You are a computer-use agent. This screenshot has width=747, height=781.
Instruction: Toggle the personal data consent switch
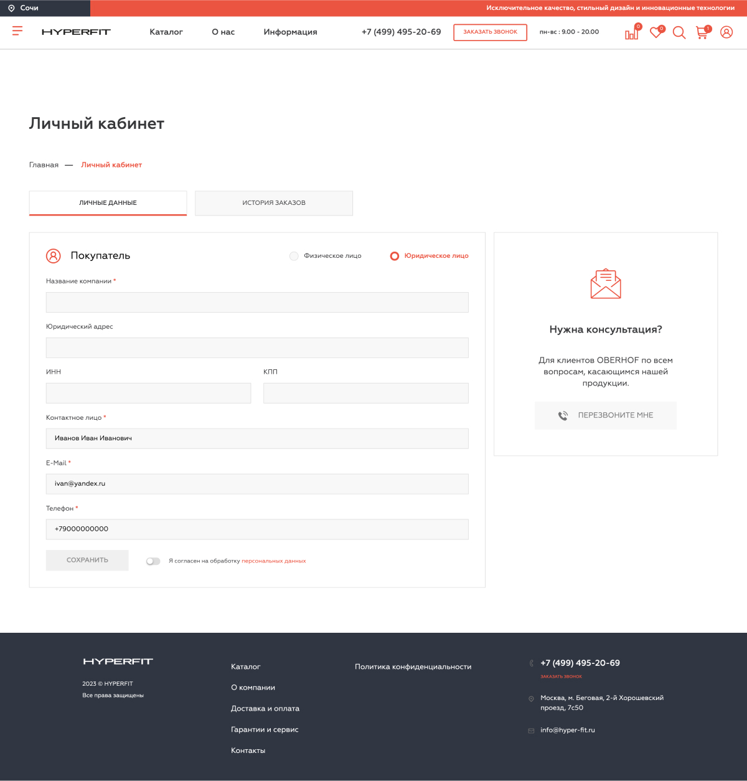tap(153, 561)
